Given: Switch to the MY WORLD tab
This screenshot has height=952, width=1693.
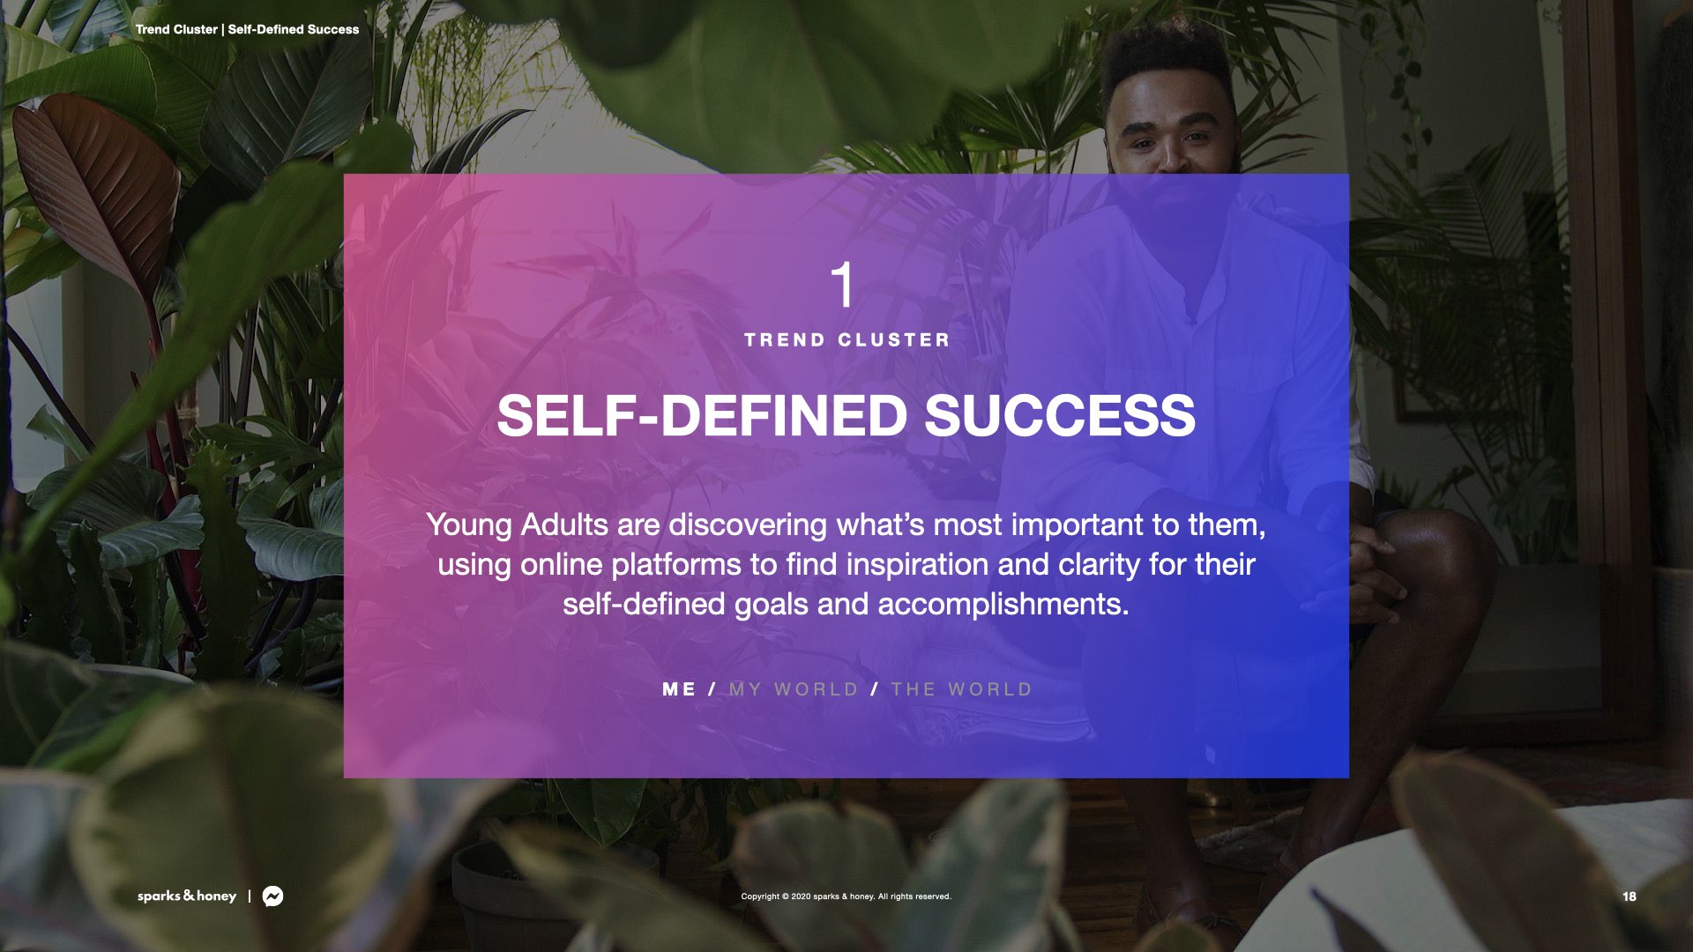Looking at the screenshot, I should (x=794, y=689).
